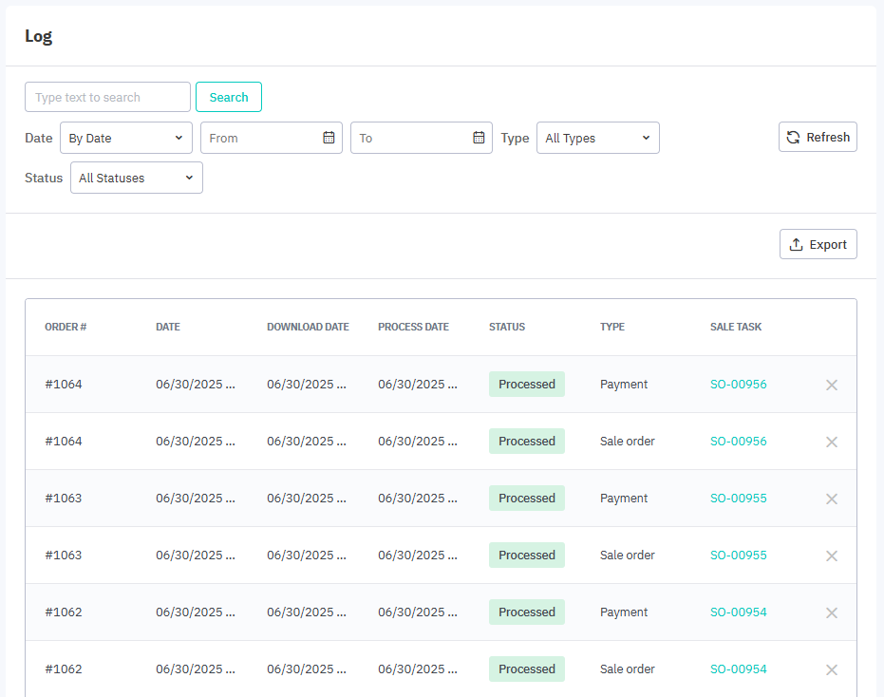The image size is (884, 697).
Task: Remove the #1063 Sale order log entry
Action: pos(831,556)
